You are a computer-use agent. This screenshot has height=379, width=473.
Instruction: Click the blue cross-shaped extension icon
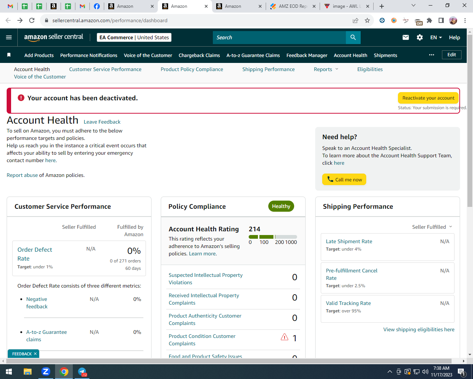tap(382, 20)
